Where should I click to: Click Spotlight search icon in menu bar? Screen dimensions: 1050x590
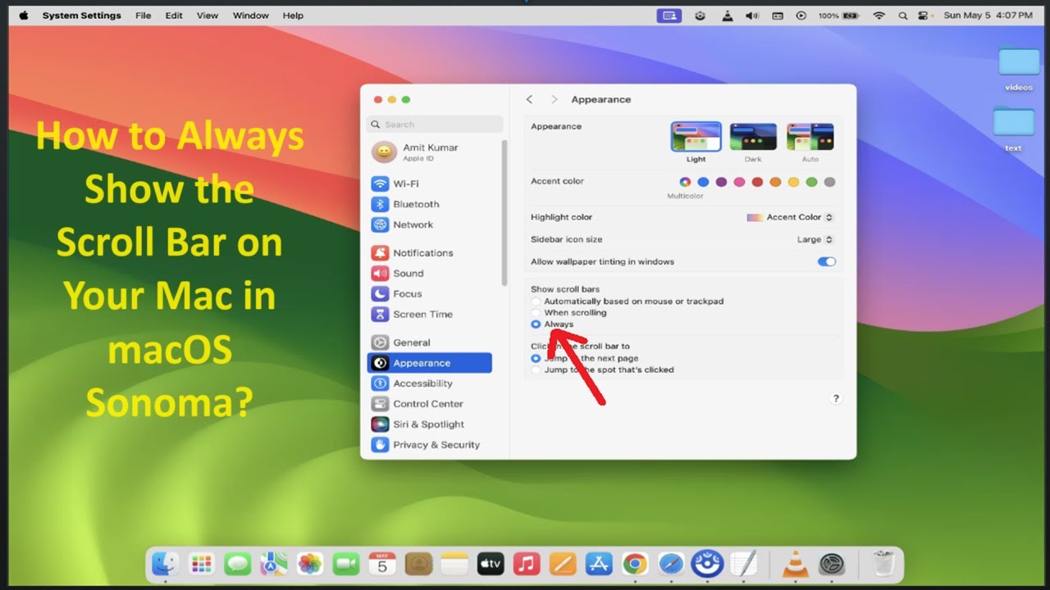click(903, 16)
